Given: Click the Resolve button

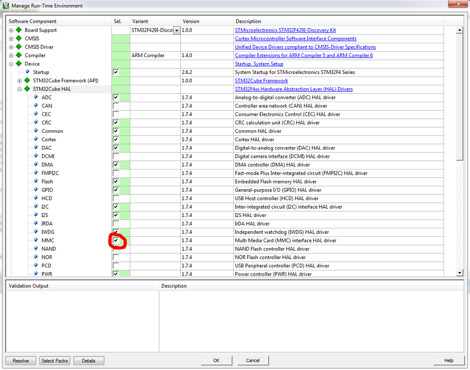Looking at the screenshot, I should 21,361.
